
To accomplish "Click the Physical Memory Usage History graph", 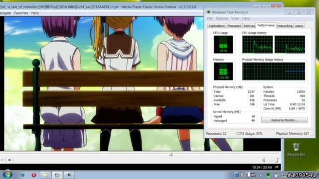I will tap(274, 71).
